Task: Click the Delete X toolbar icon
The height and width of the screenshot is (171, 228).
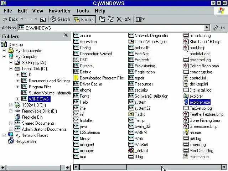Action: point(119,19)
